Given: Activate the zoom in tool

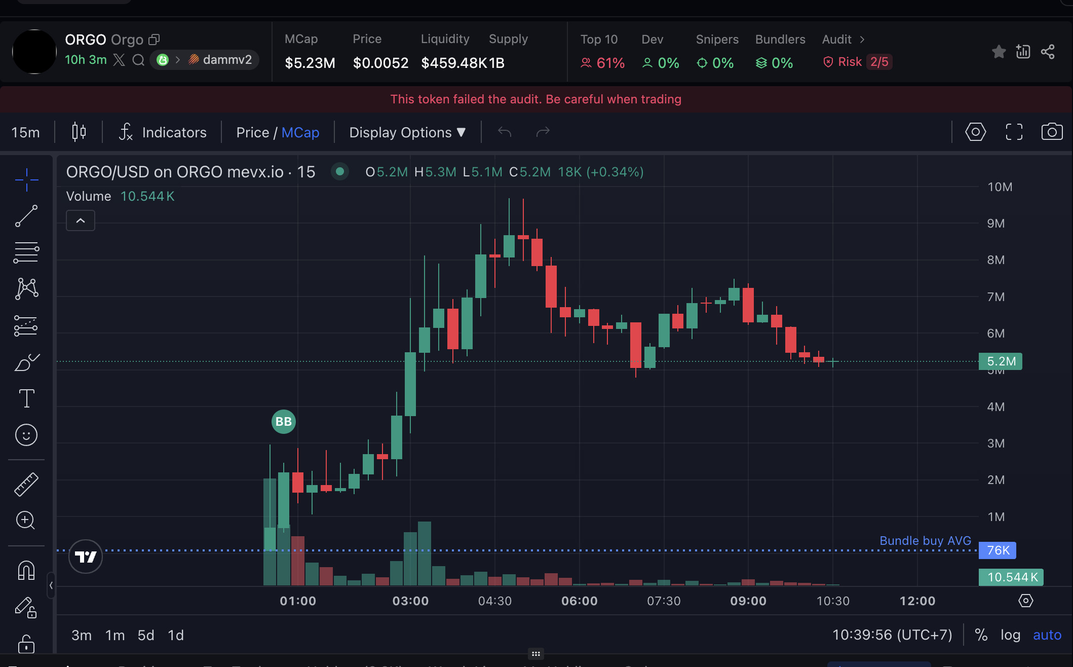Looking at the screenshot, I should point(26,521).
